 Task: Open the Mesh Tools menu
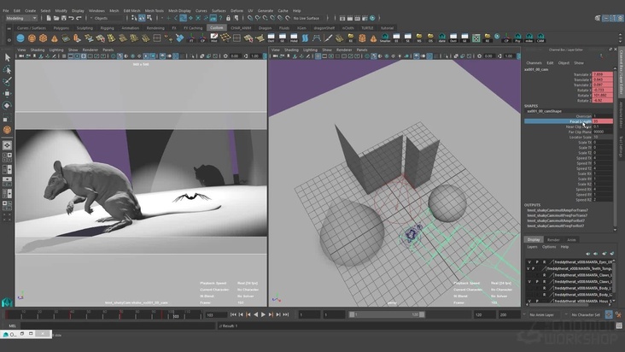[x=155, y=11]
